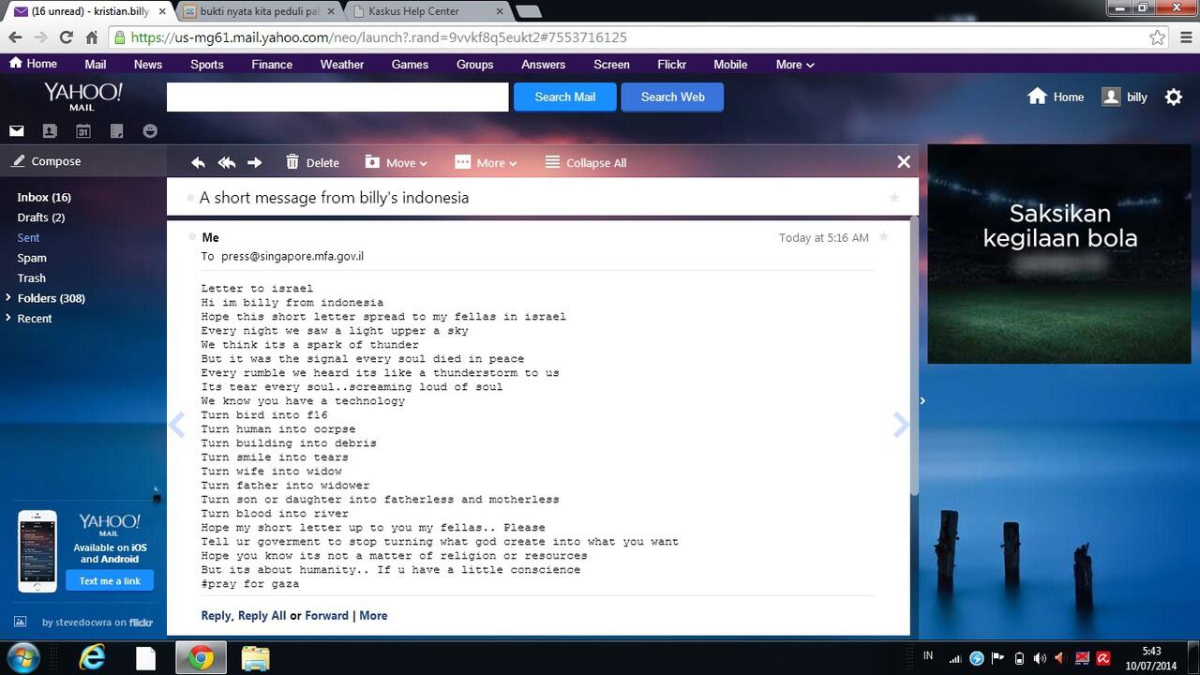Toggle the star next to Today at 5:16 AM
This screenshot has height=675, width=1200.
tap(883, 237)
